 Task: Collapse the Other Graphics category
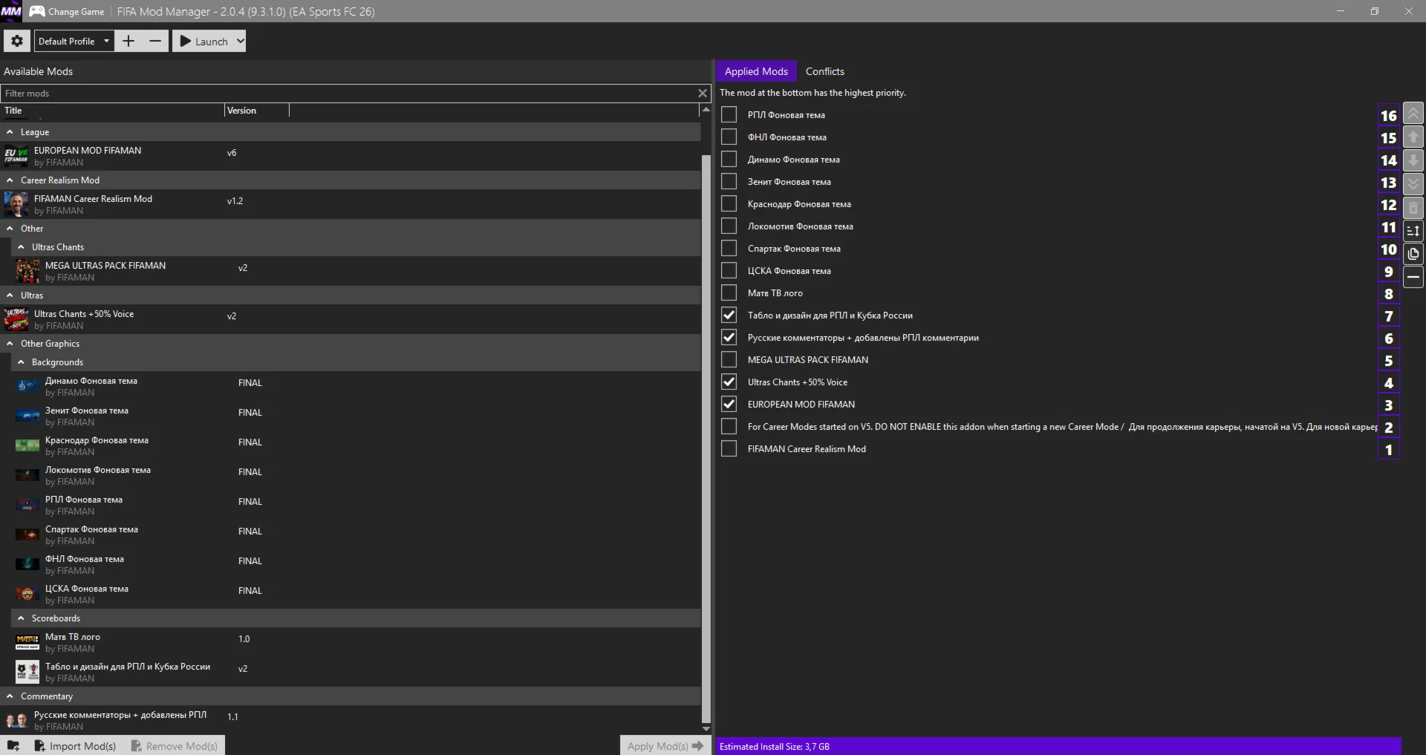coord(10,343)
